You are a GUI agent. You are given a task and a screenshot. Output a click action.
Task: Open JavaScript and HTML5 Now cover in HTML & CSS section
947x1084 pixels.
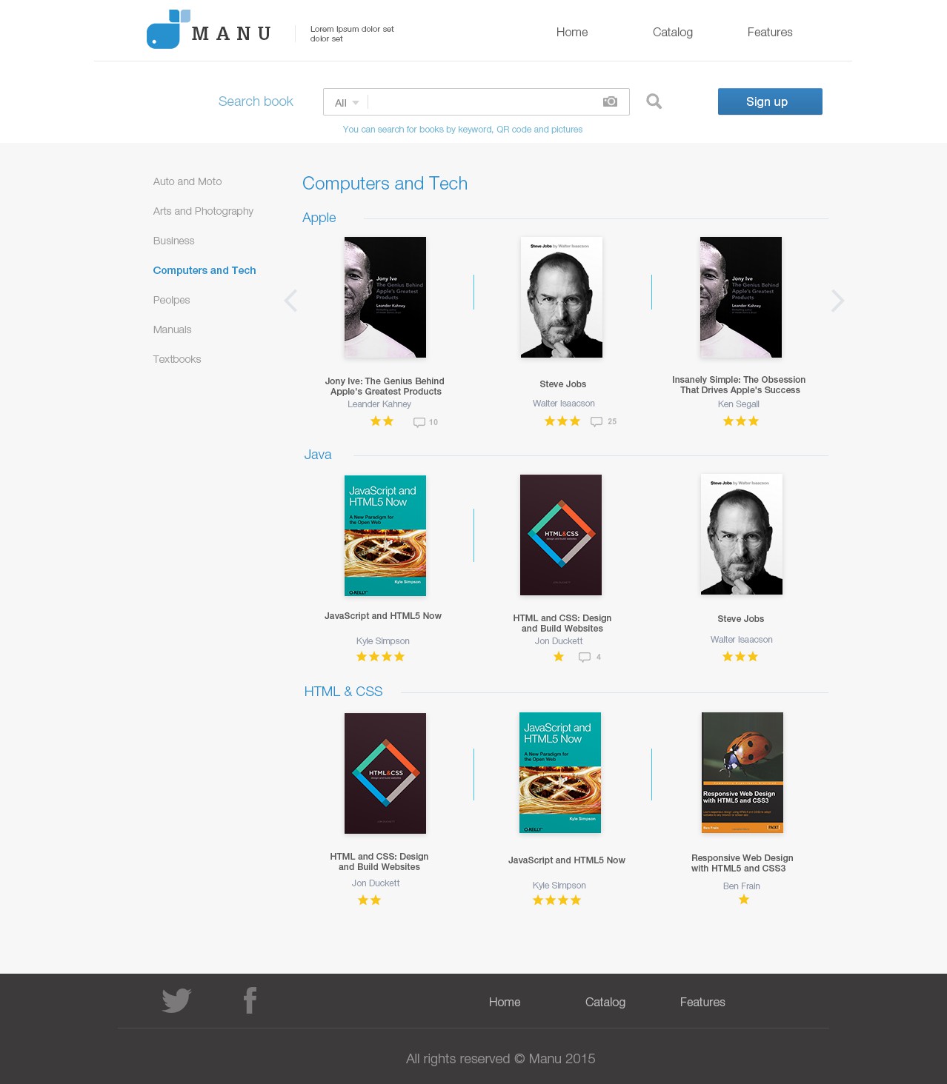pos(560,772)
